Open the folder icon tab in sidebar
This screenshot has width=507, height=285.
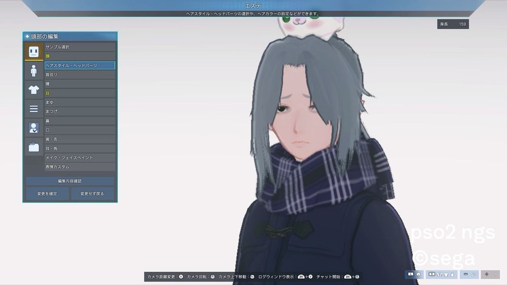coord(33,147)
